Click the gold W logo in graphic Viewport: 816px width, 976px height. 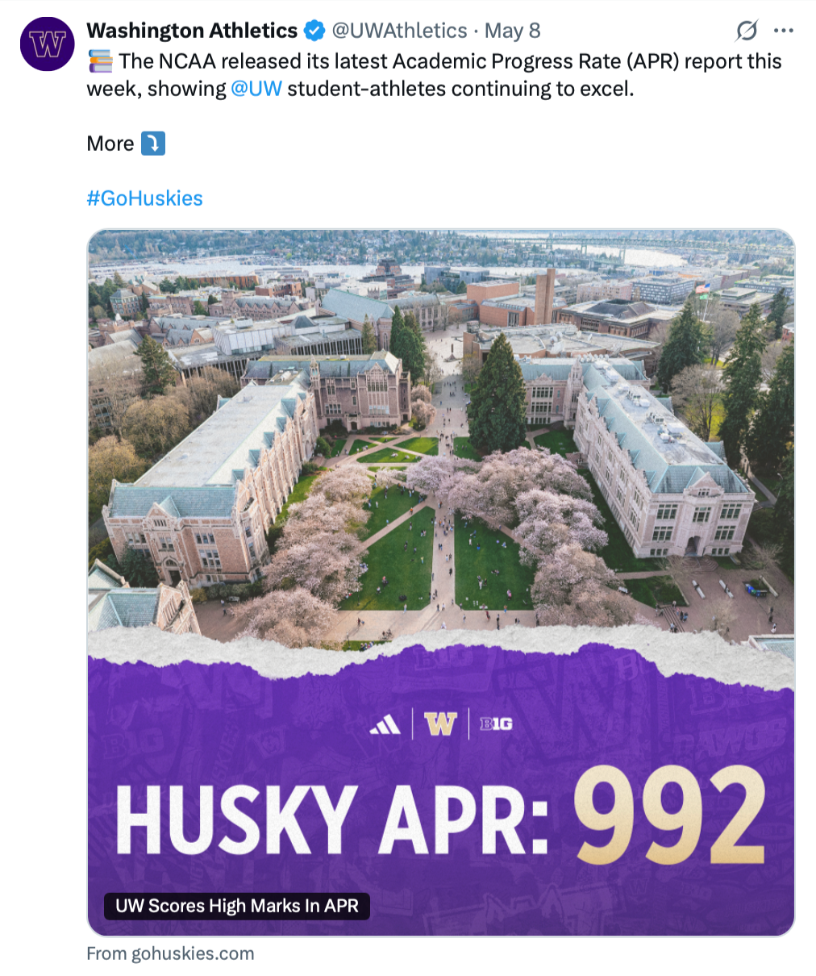tap(440, 724)
